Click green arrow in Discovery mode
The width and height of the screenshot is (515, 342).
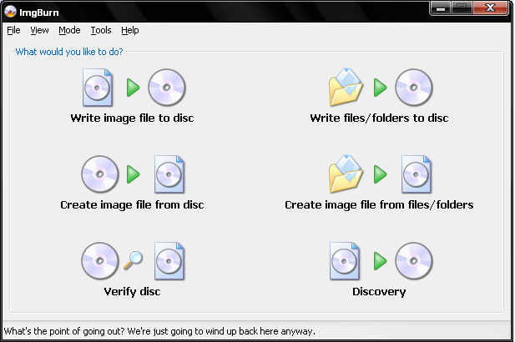(381, 261)
